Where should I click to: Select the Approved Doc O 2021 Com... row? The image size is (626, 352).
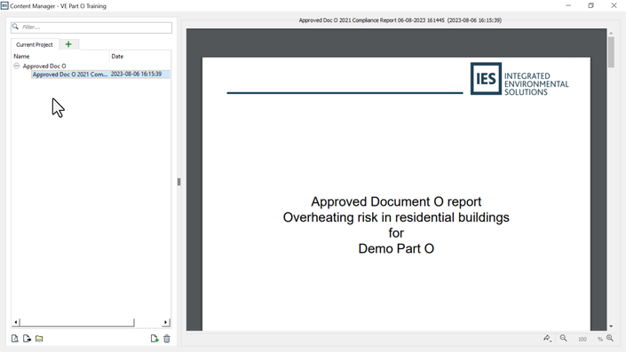pos(101,74)
